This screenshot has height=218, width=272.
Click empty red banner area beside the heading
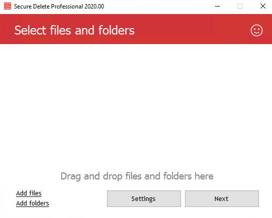click(x=191, y=30)
